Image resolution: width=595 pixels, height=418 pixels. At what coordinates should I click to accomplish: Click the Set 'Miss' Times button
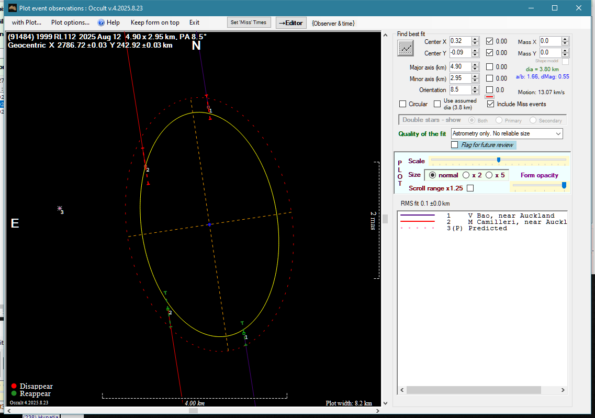click(249, 22)
